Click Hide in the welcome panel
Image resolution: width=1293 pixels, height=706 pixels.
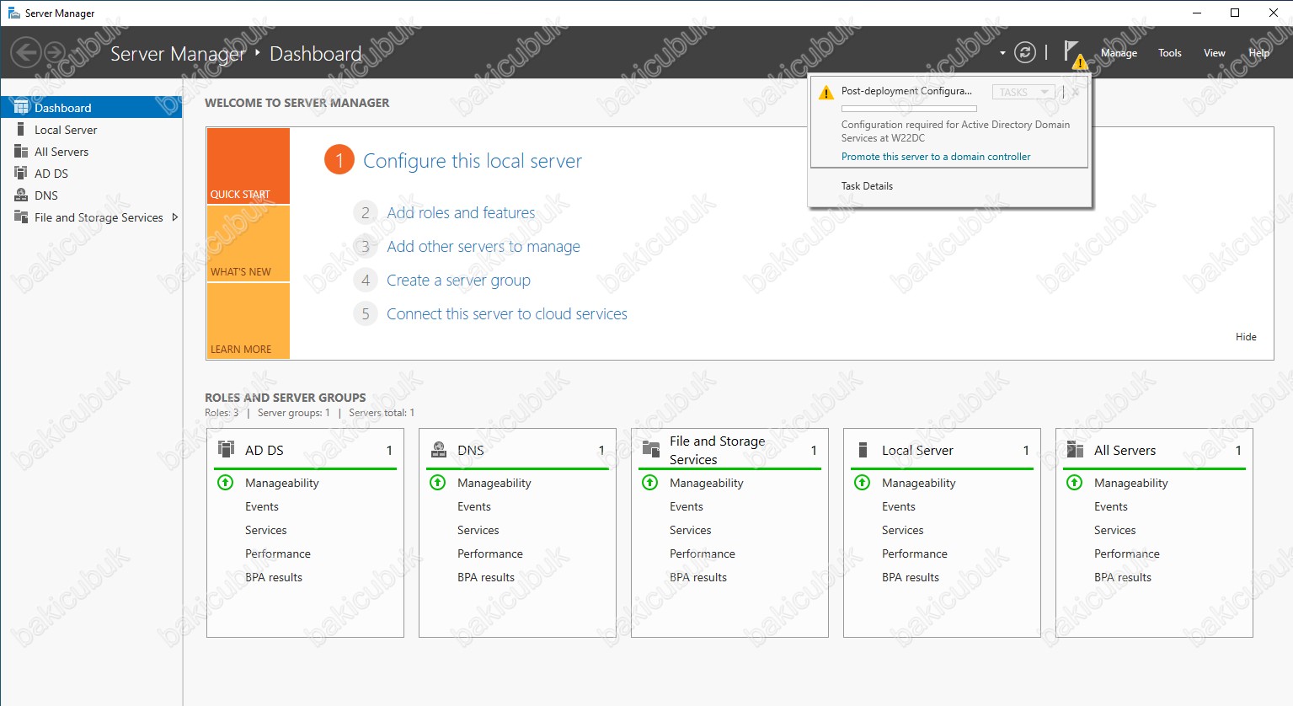point(1246,337)
